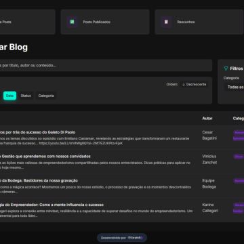Click the document icon on the Rascunhos card
Screen dimensions: 244x244
pyautogui.click(x=166, y=22)
